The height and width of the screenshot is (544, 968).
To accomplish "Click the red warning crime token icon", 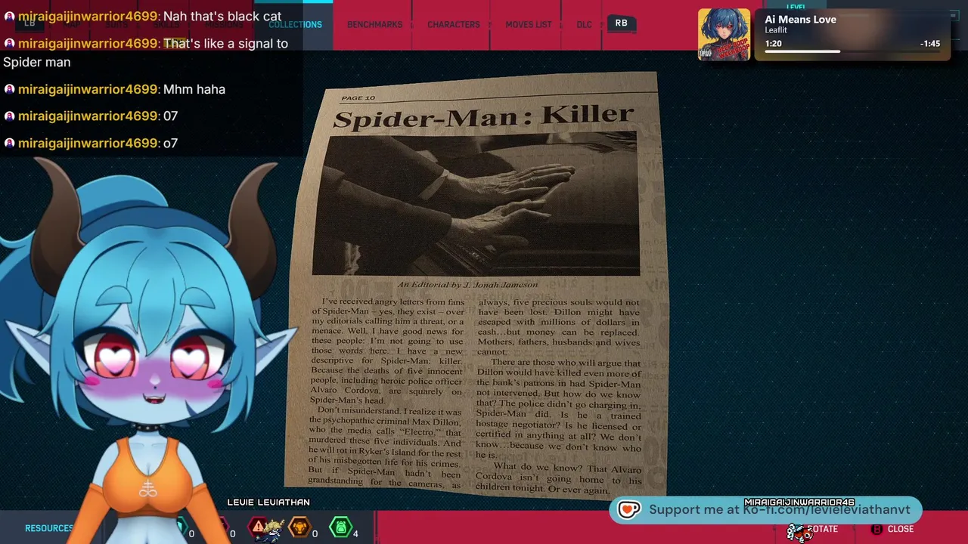I will (259, 526).
